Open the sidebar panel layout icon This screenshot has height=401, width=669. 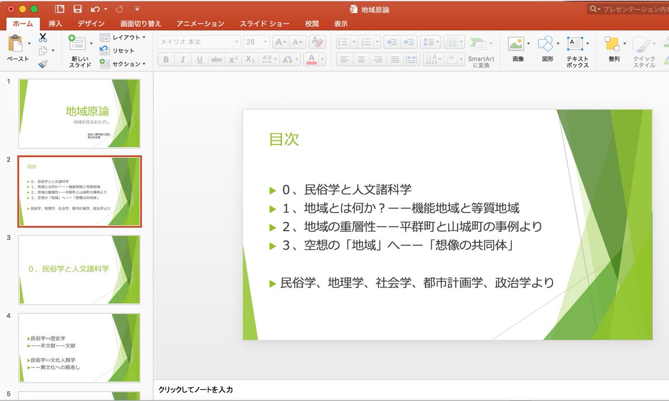pos(60,9)
